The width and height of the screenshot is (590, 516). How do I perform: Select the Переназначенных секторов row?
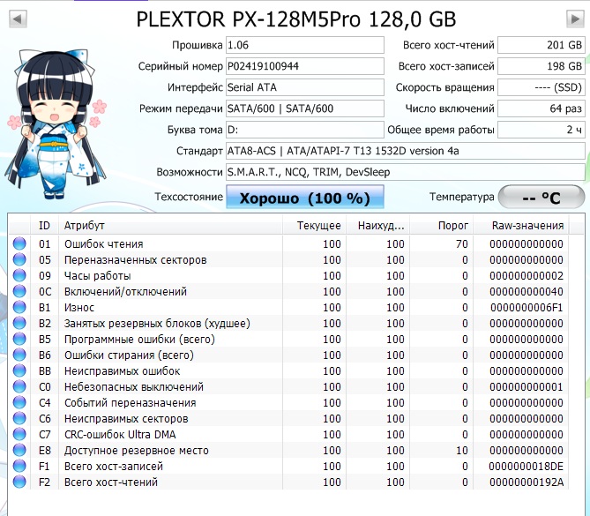[288, 259]
